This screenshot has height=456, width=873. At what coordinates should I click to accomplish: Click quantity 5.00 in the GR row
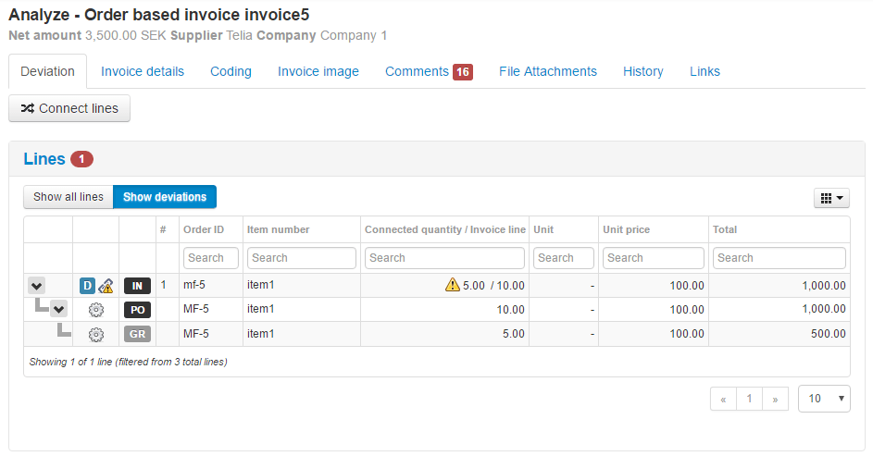click(513, 334)
